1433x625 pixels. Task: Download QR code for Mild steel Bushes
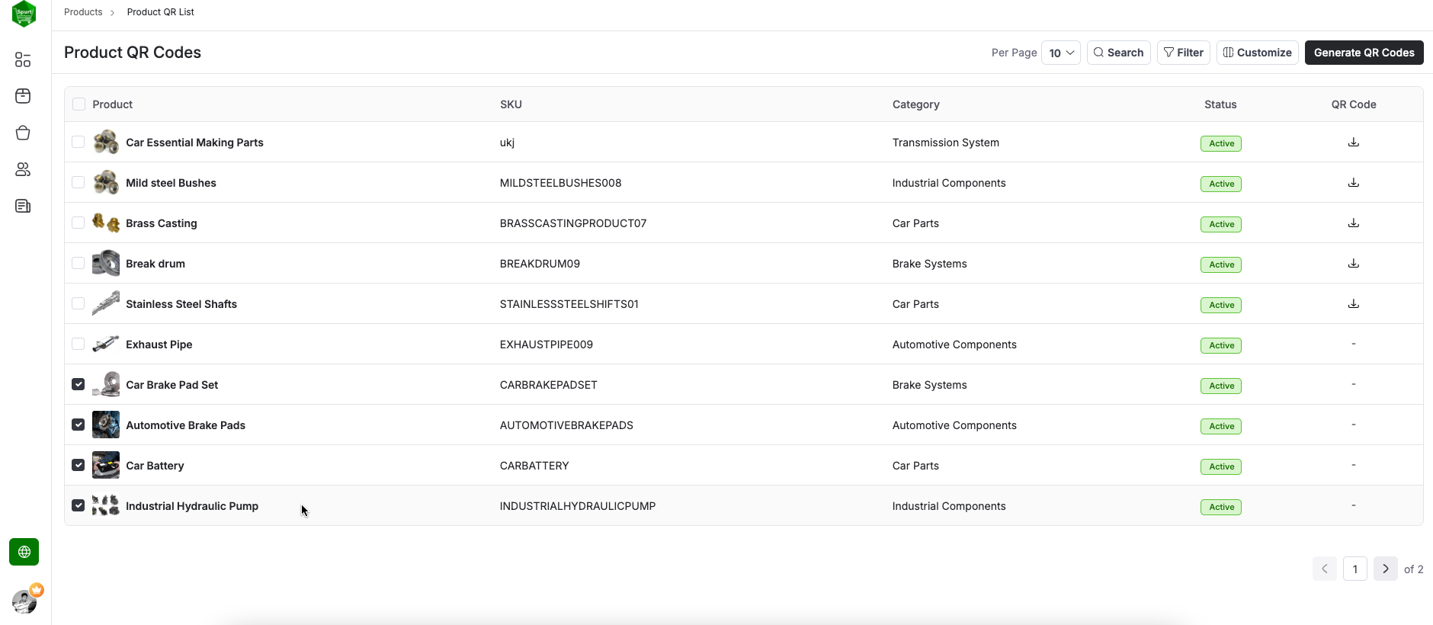point(1353,183)
